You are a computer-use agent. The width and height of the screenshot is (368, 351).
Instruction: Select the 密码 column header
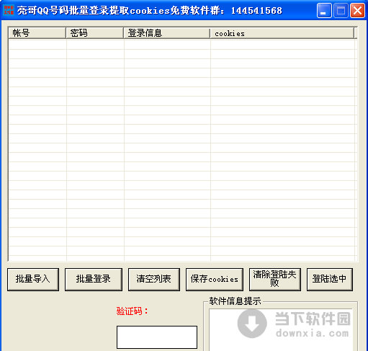click(x=94, y=33)
